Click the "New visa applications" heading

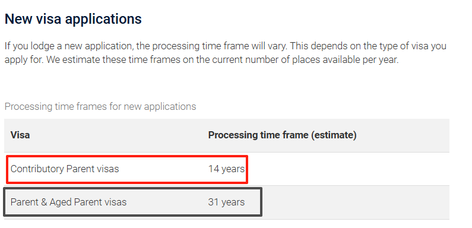(x=73, y=19)
